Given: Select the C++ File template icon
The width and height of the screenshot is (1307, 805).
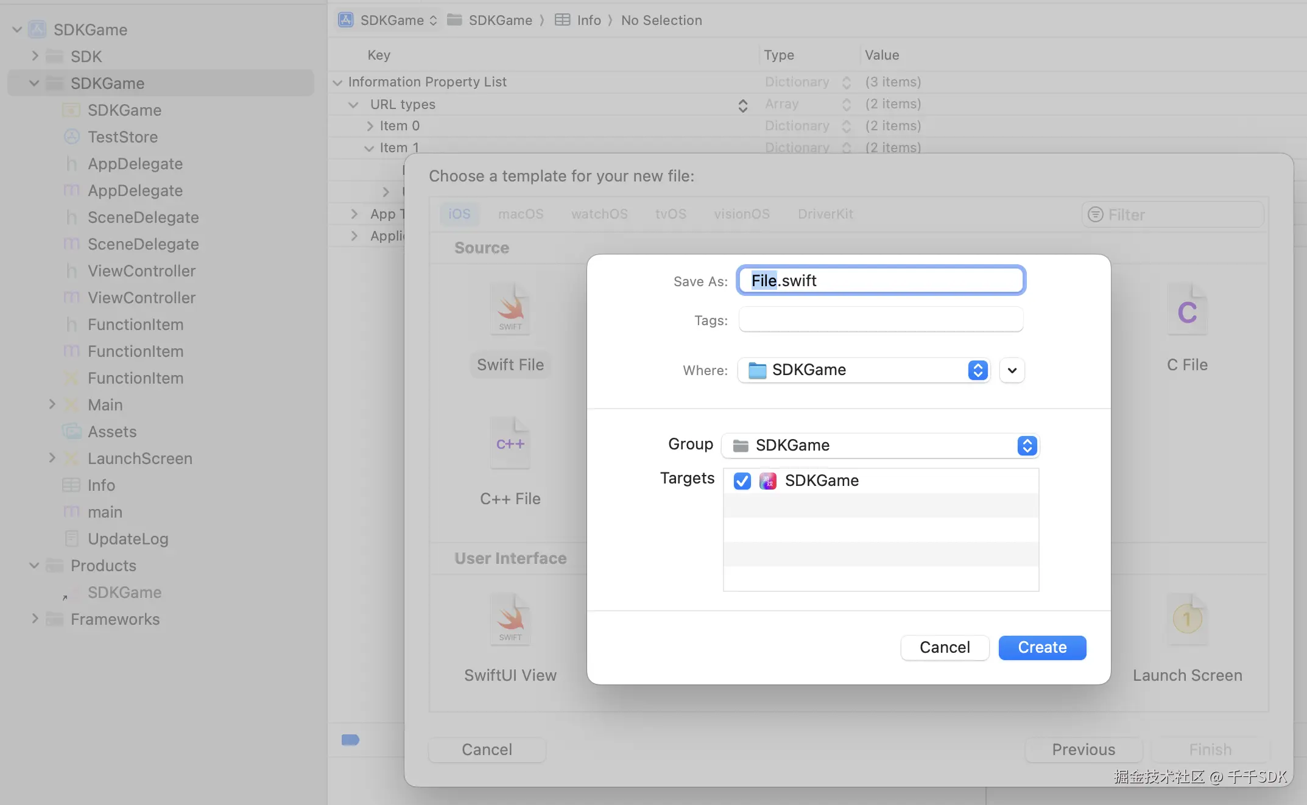Looking at the screenshot, I should tap(510, 443).
